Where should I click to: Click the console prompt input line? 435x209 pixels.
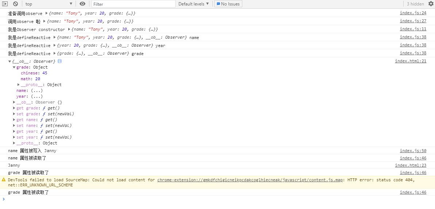point(217,199)
